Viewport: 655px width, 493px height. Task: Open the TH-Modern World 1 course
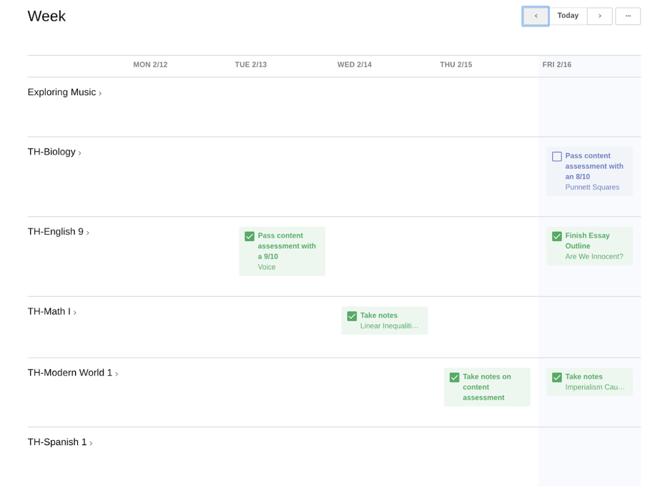(x=69, y=373)
